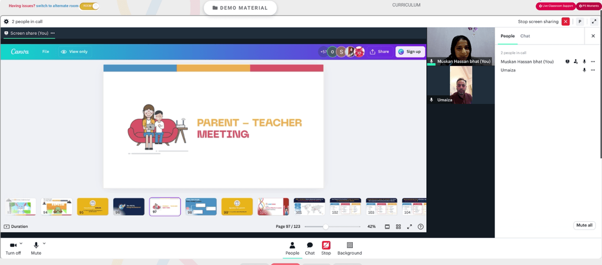602x265 pixels.
Task: Show the +57 additional collaborators
Action: (x=323, y=52)
